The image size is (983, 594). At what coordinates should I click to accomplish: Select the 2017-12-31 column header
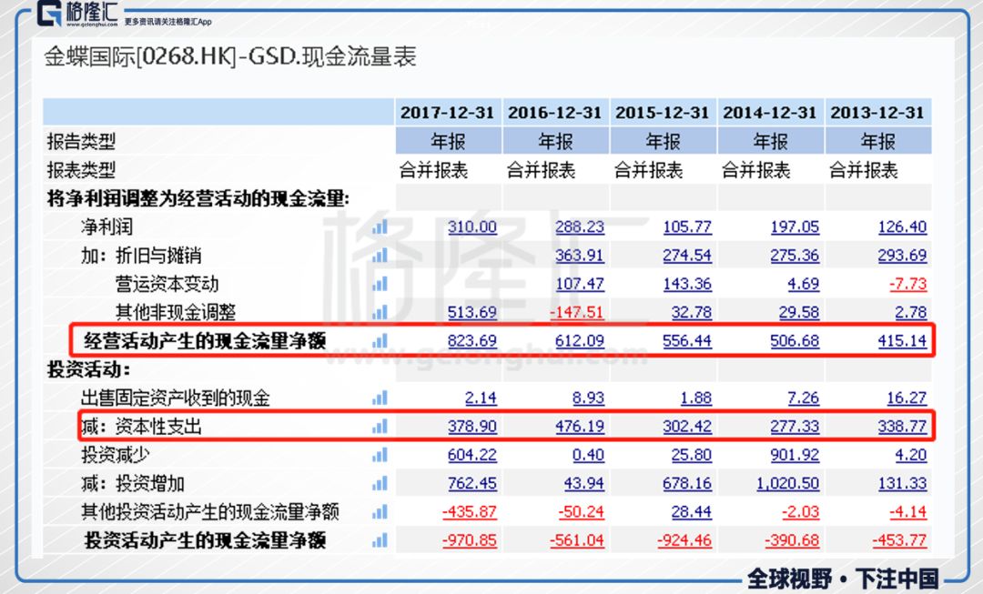point(448,113)
